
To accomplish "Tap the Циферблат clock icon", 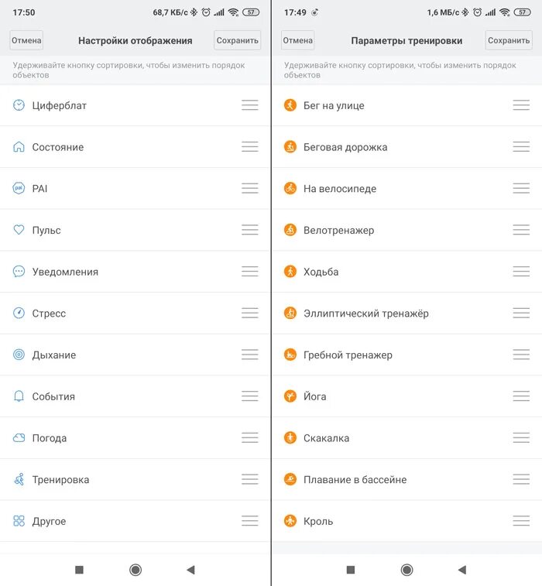I will click(x=19, y=105).
